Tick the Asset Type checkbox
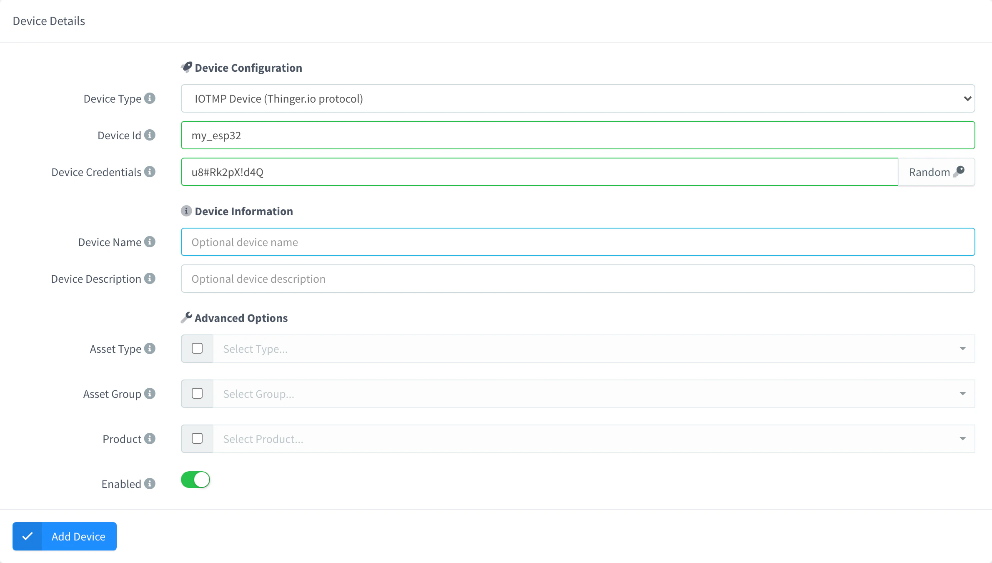The width and height of the screenshot is (992, 563). [197, 349]
